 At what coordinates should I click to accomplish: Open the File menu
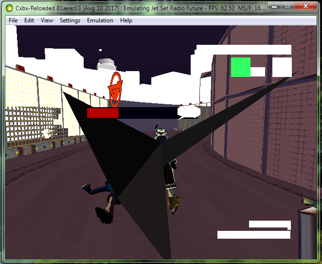click(x=13, y=20)
